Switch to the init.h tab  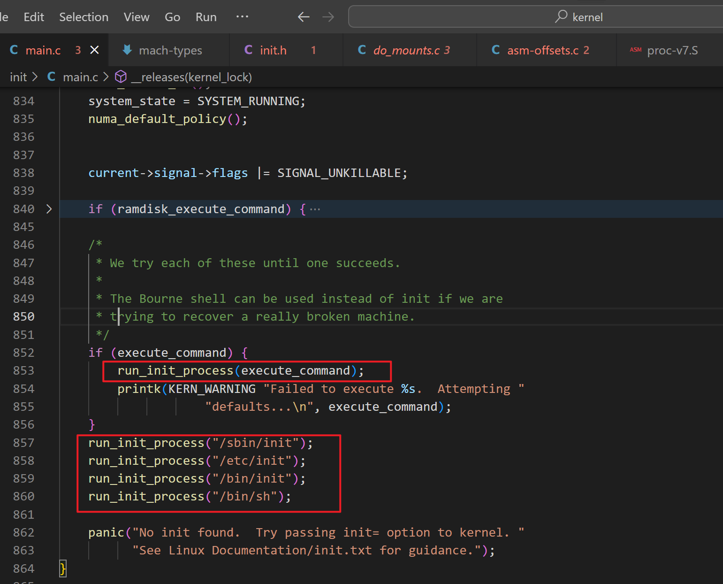[286, 50]
